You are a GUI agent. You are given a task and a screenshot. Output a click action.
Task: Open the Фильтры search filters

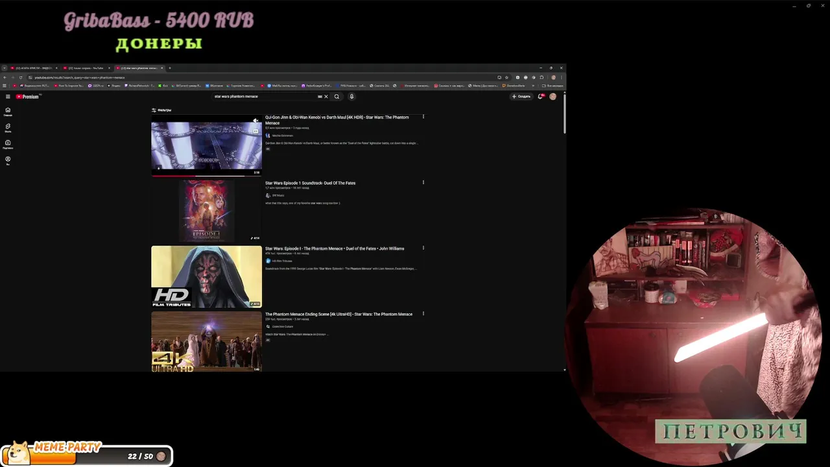(161, 110)
